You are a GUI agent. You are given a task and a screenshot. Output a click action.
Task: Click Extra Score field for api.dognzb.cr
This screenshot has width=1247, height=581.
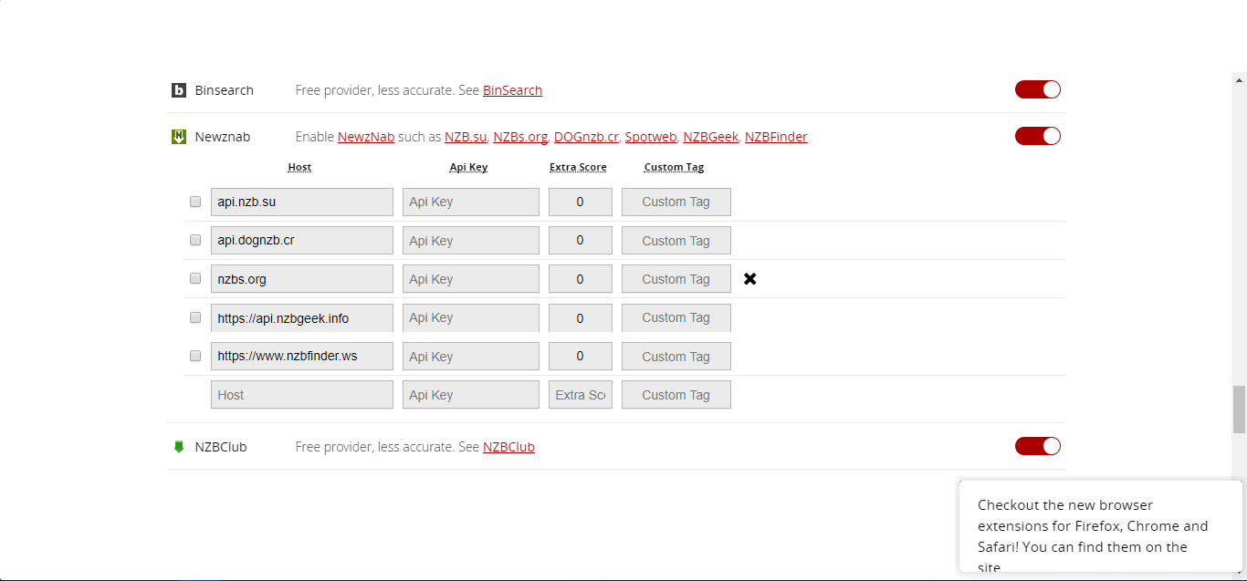[581, 241]
